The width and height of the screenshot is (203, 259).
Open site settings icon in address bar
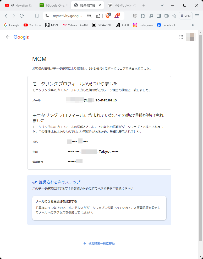[47, 16]
